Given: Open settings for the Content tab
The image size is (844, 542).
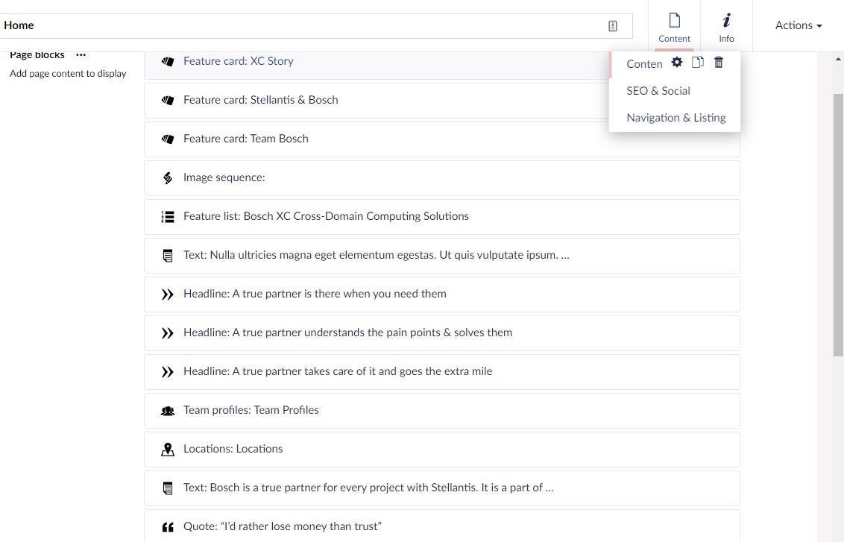Looking at the screenshot, I should [x=676, y=63].
